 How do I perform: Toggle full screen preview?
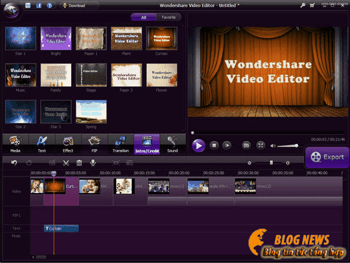[261, 145]
